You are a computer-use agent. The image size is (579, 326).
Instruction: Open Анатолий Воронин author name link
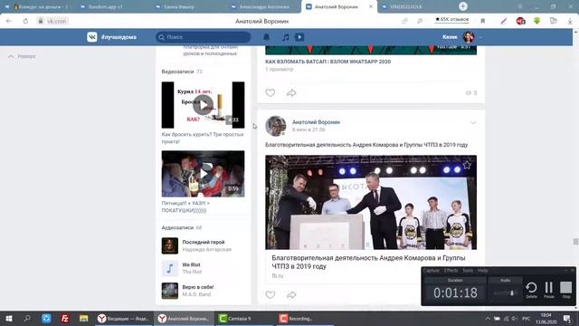316,122
